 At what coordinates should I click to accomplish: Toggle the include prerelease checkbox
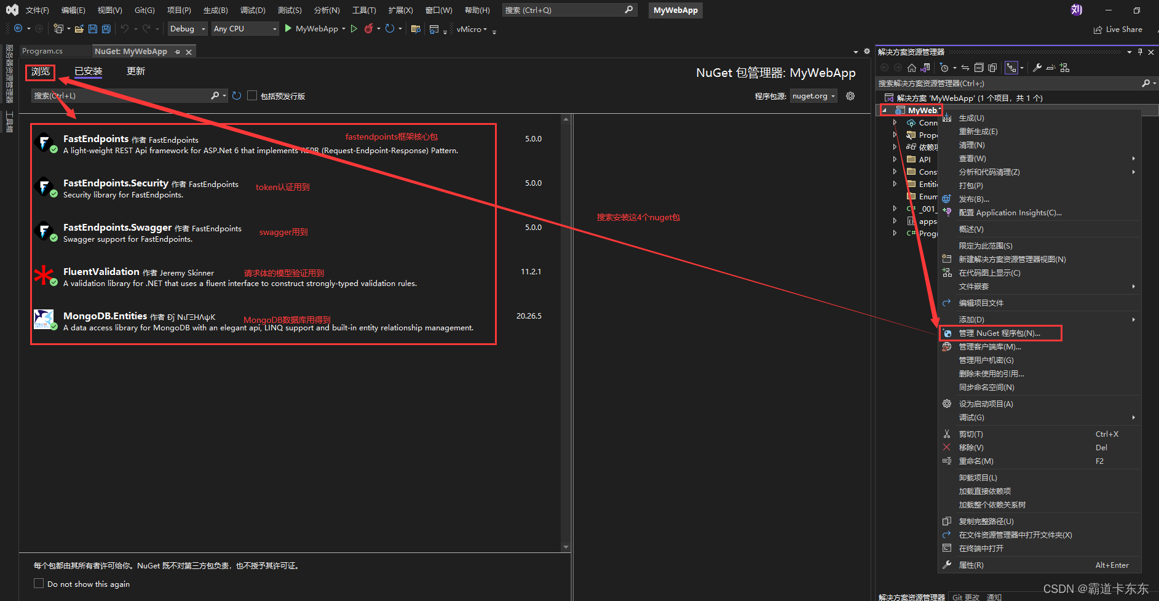coord(252,95)
